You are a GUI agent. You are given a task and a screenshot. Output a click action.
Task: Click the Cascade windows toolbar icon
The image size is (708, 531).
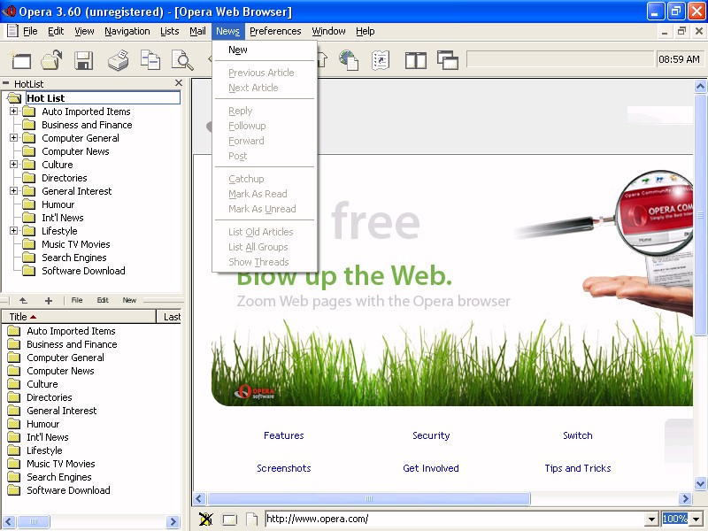448,60
